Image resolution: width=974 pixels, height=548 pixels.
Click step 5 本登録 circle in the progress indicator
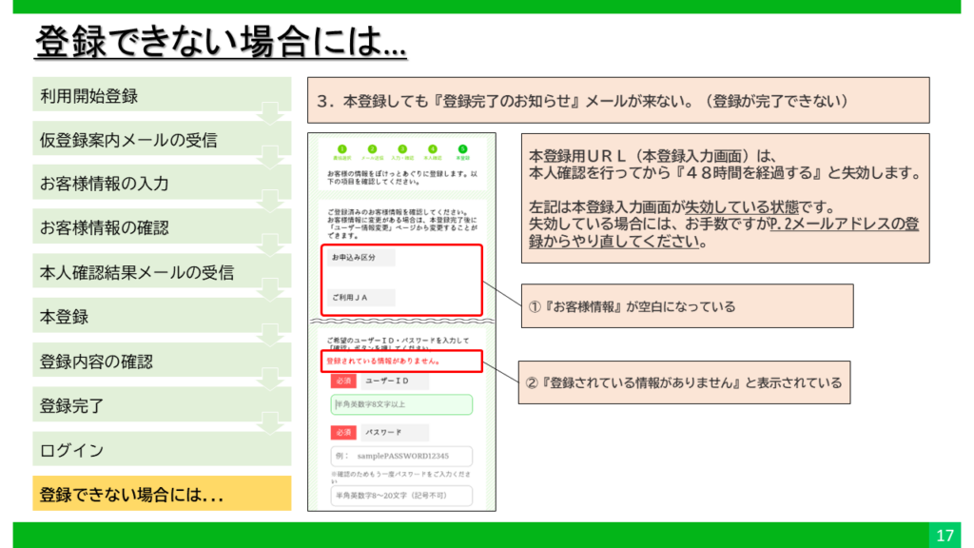[x=463, y=149]
